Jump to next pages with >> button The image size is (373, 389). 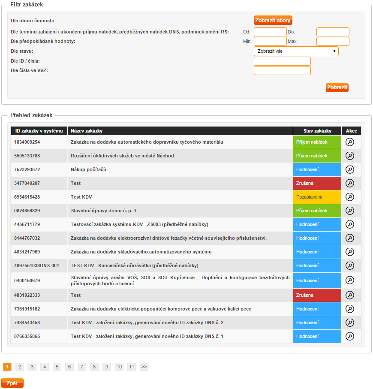[144, 367]
